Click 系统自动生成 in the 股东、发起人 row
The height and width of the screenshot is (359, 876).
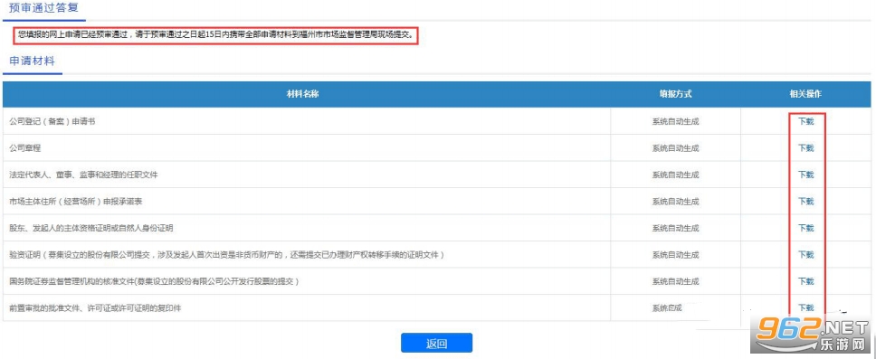(x=675, y=228)
